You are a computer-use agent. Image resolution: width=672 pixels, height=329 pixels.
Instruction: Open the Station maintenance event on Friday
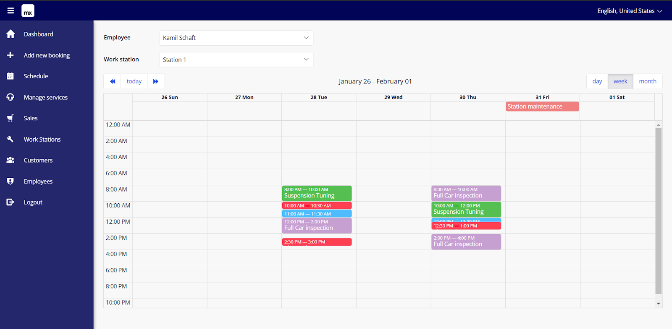tap(542, 106)
